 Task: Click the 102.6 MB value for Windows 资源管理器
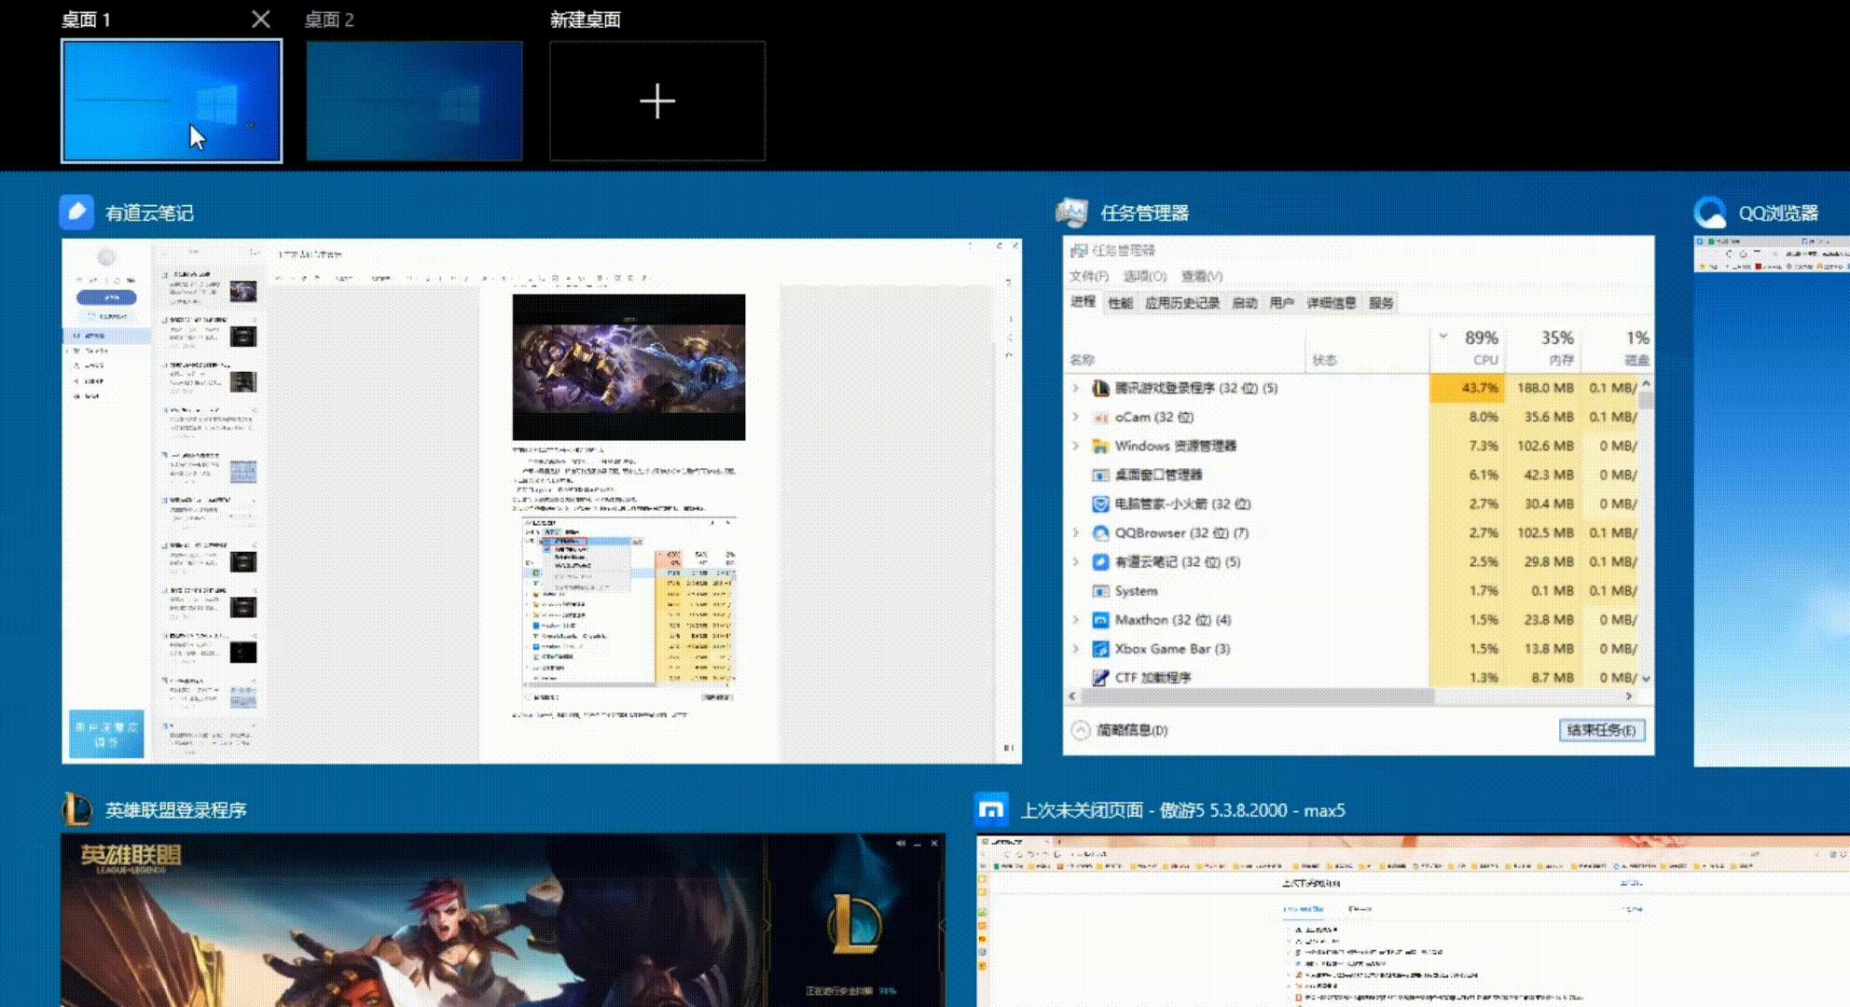1545,446
